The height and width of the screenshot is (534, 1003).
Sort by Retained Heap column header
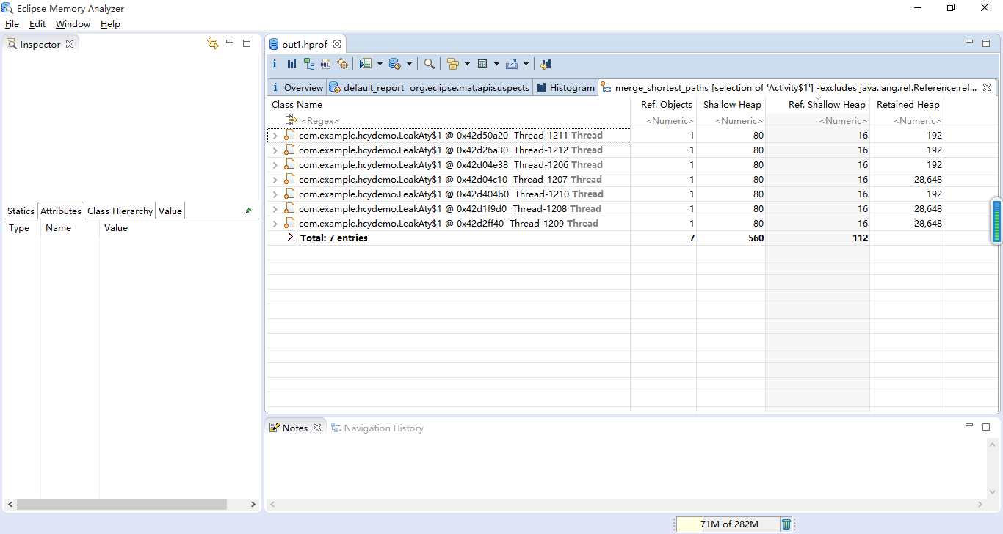click(x=908, y=105)
